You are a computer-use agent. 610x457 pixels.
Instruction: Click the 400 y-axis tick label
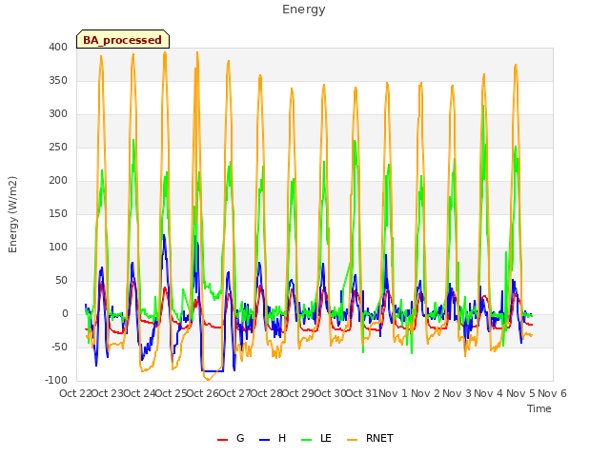pyautogui.click(x=58, y=47)
